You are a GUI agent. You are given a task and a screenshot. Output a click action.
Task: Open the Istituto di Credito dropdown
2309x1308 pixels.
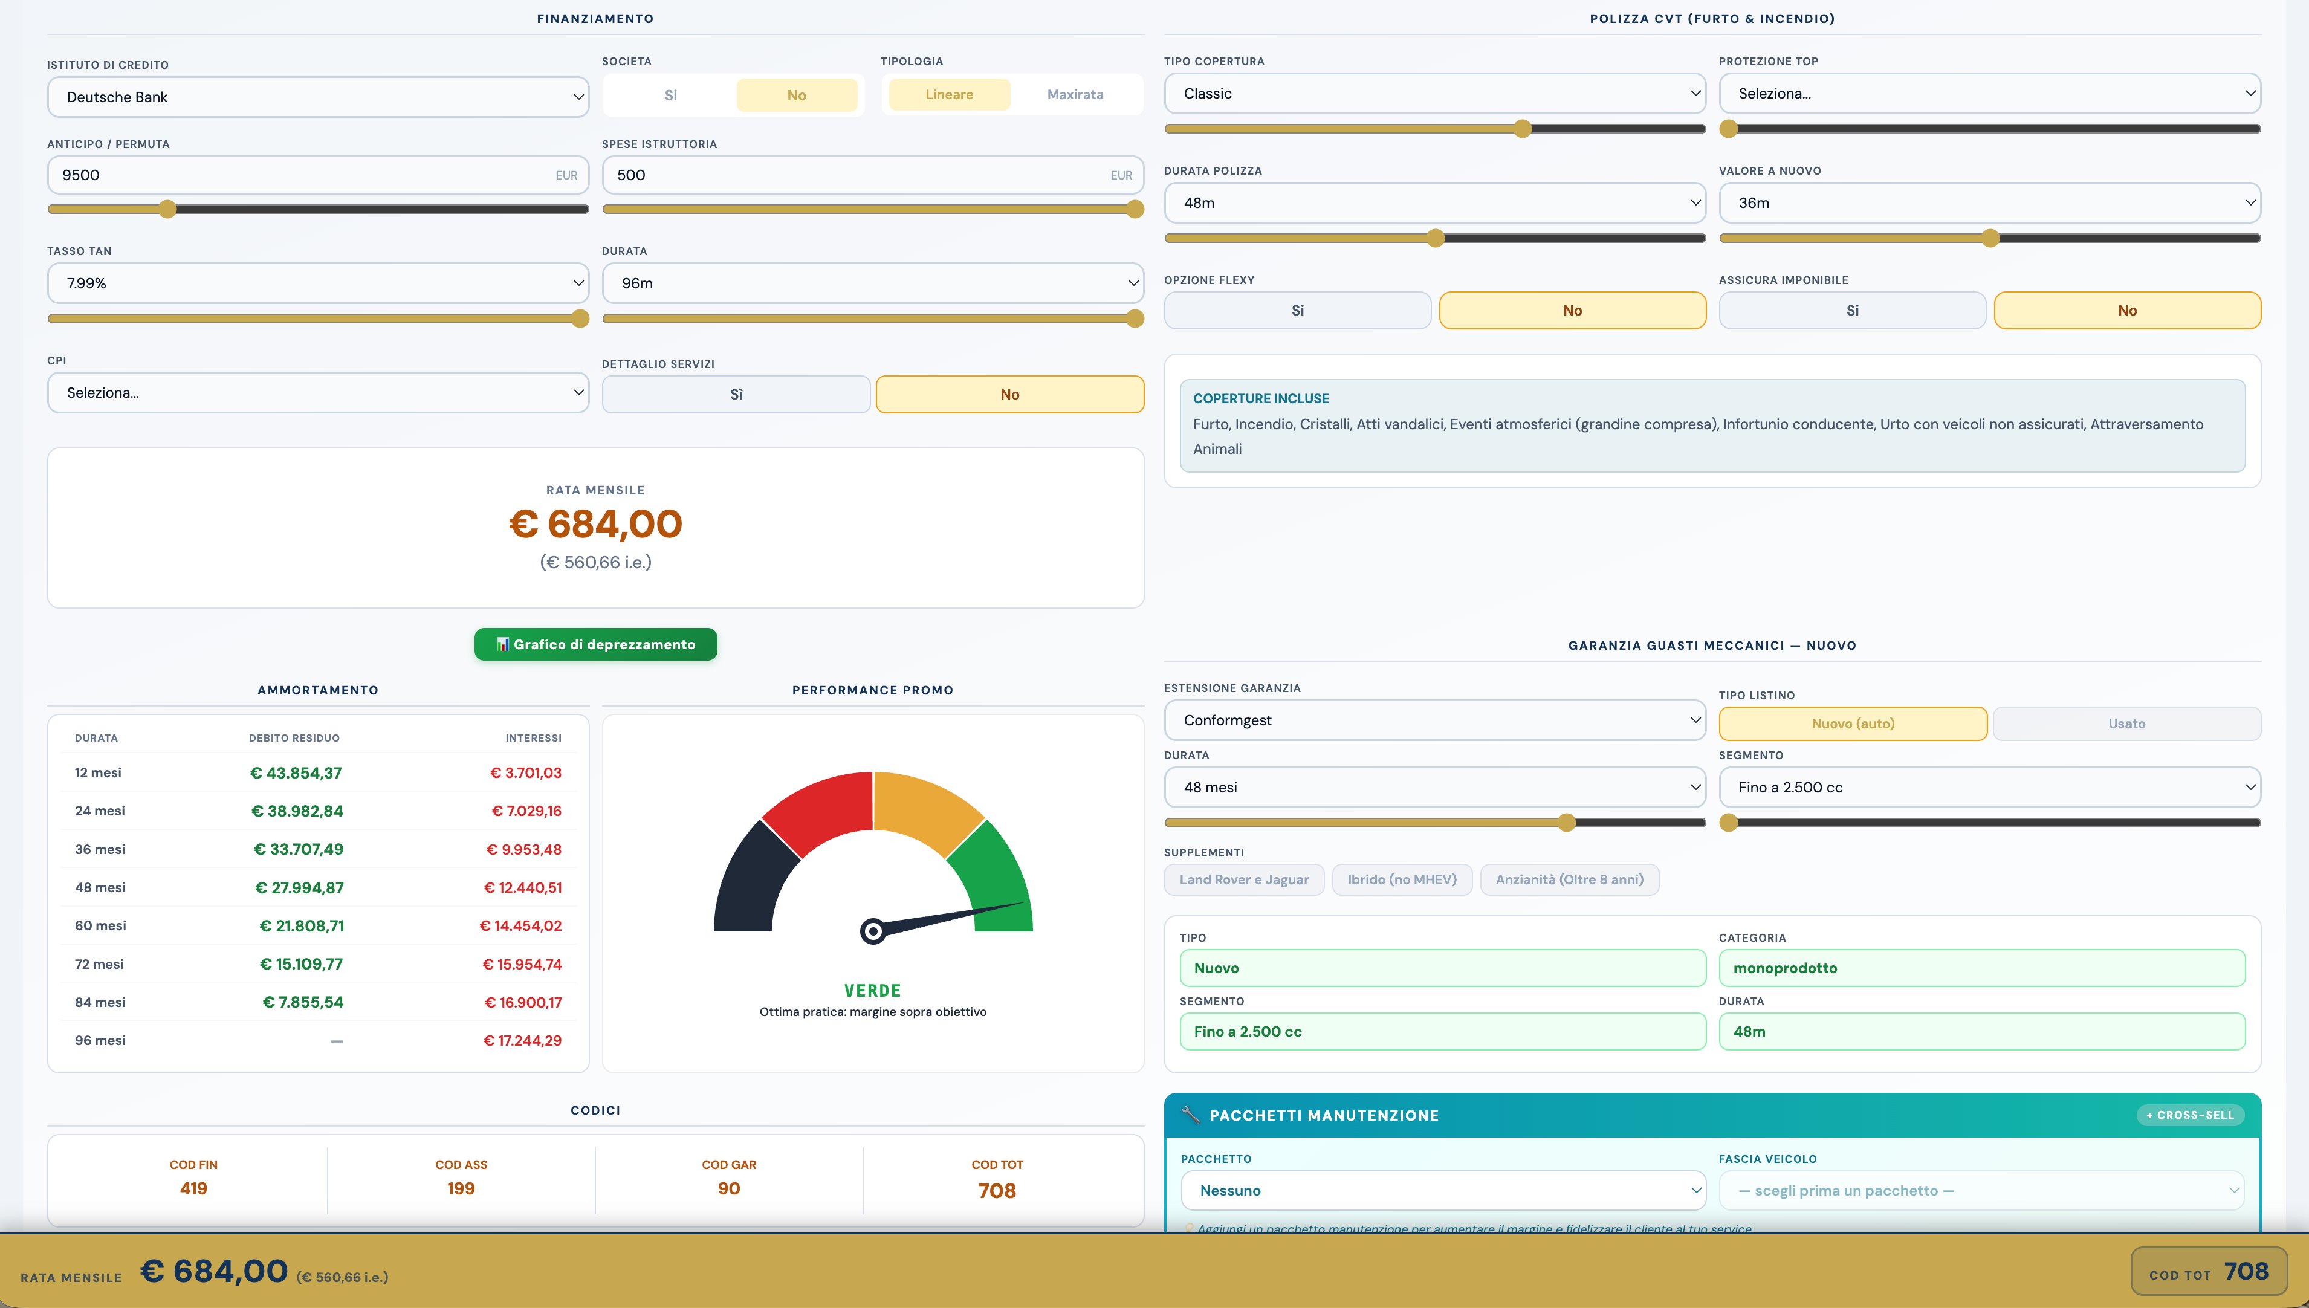point(318,97)
